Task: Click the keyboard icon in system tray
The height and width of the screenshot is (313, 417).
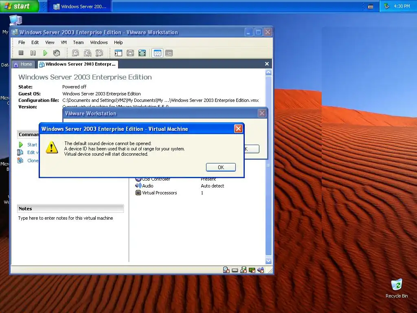Action: click(371, 7)
